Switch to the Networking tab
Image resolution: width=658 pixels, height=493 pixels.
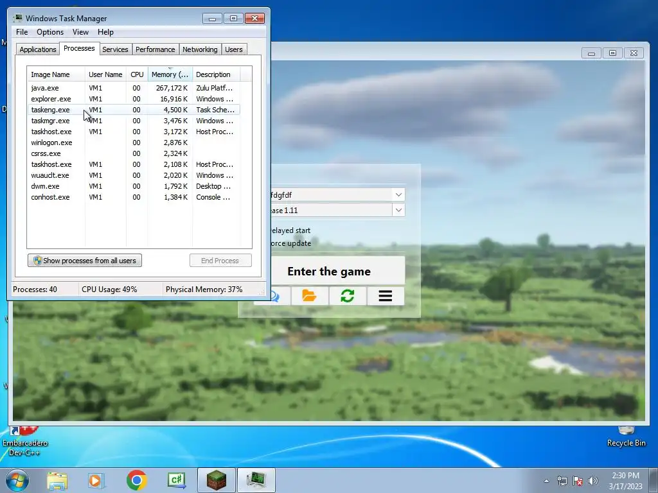click(200, 49)
